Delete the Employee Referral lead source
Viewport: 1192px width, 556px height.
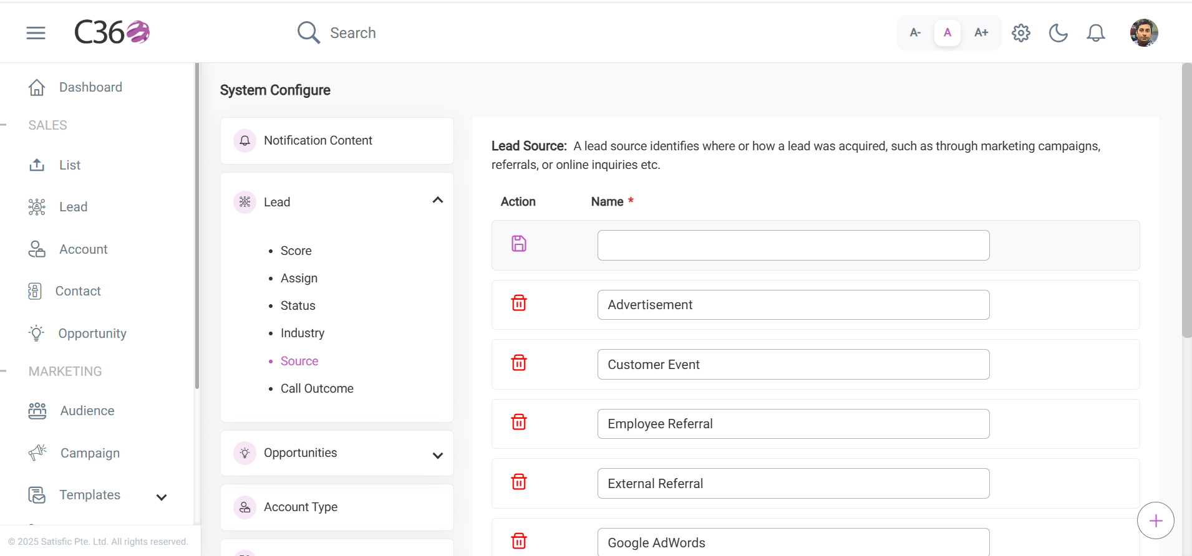519,422
